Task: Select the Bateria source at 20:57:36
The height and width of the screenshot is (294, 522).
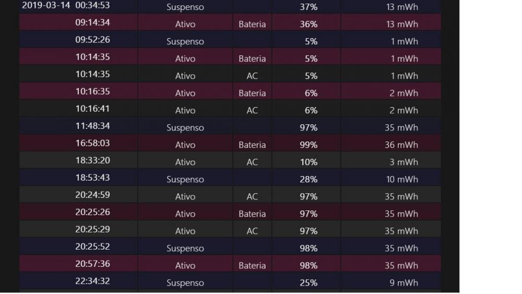Action: coord(252,265)
